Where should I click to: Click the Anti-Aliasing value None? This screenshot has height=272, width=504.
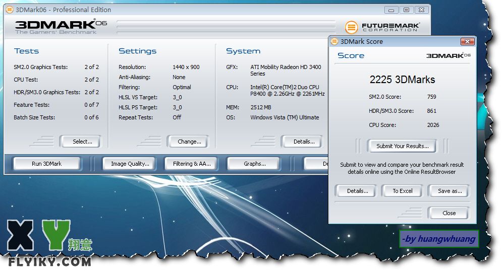179,77
